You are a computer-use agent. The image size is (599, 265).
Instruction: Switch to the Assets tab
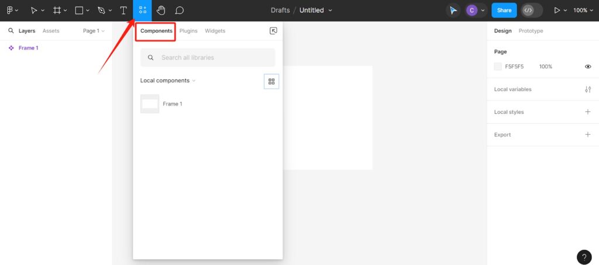51,31
